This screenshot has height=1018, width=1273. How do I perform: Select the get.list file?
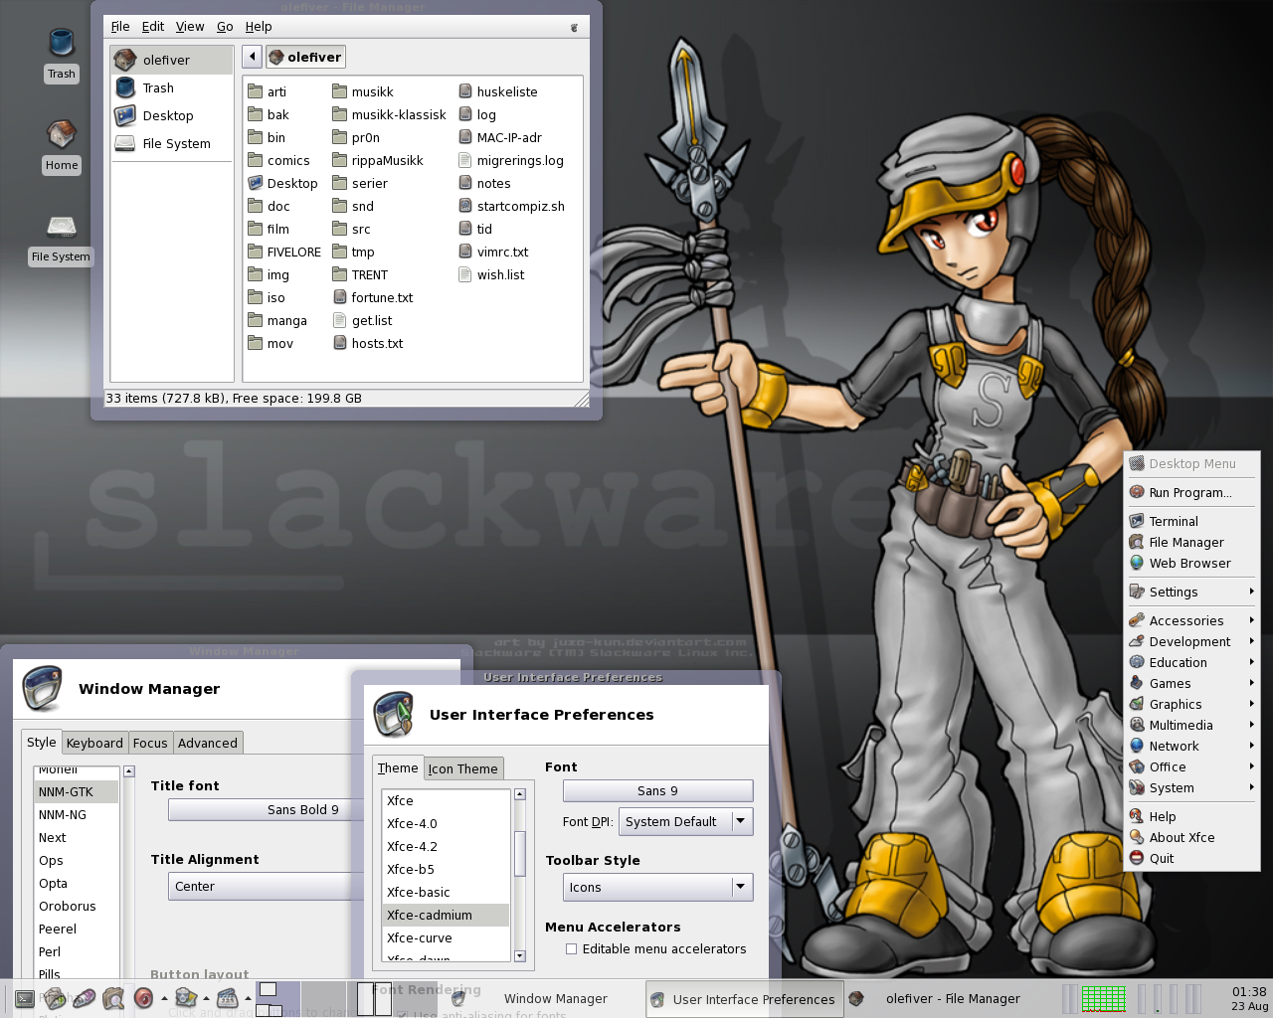click(363, 320)
